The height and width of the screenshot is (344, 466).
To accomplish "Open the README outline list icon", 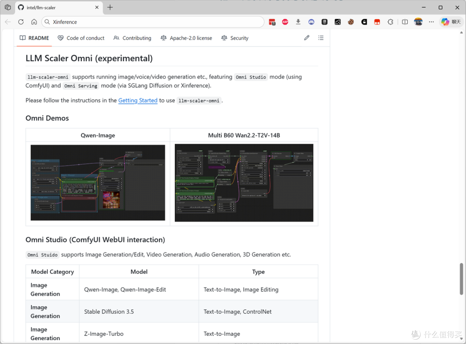I will tap(321, 38).
